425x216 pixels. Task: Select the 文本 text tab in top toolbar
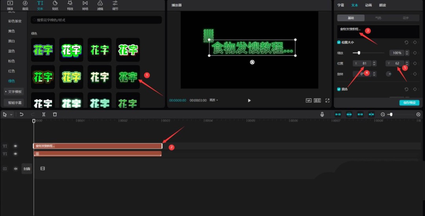click(x=40, y=5)
